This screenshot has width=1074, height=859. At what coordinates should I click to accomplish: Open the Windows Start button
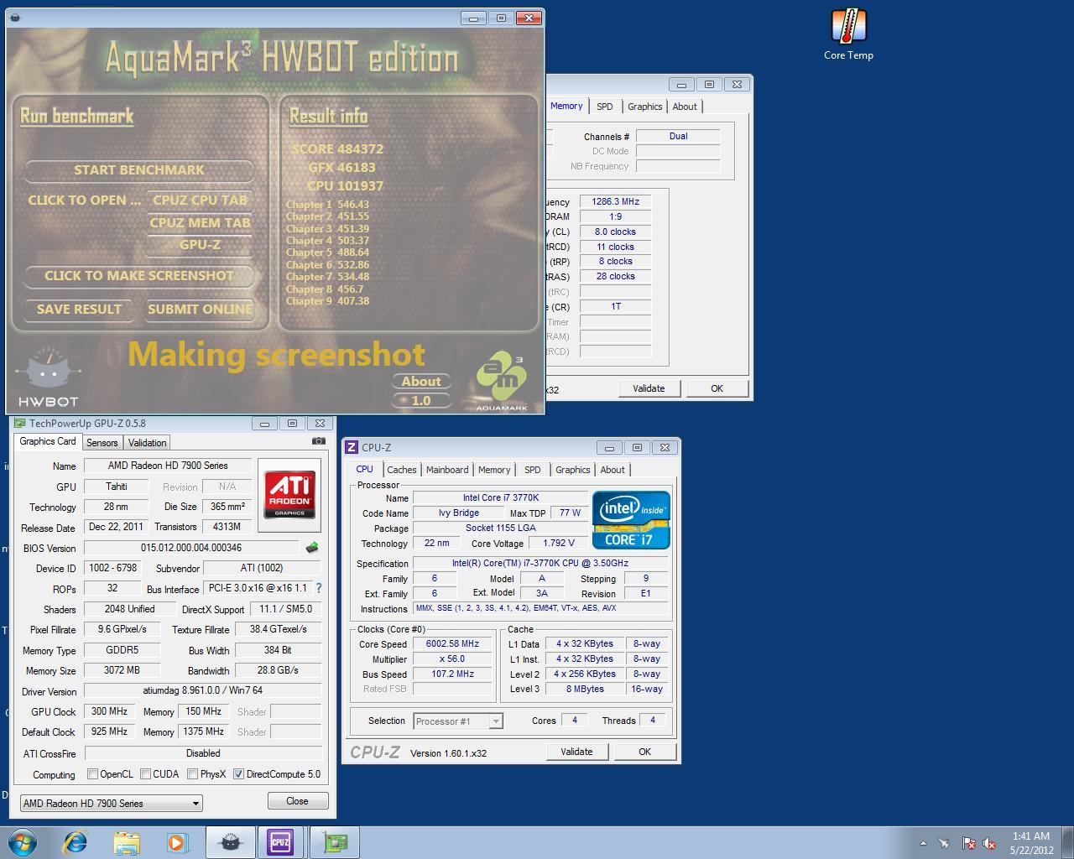23,842
